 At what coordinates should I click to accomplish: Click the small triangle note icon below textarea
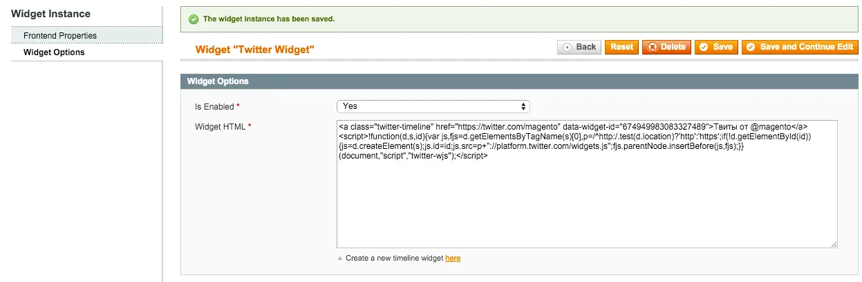(x=339, y=259)
